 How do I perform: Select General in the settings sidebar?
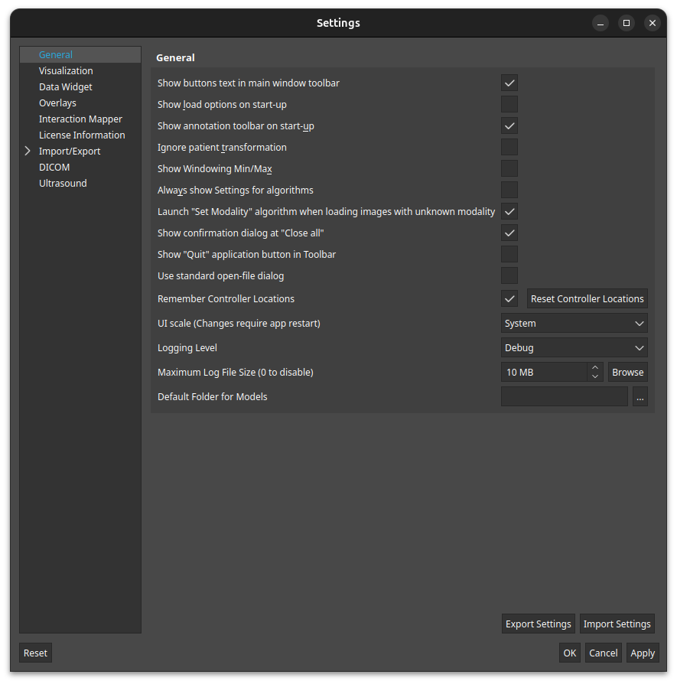[x=80, y=54]
